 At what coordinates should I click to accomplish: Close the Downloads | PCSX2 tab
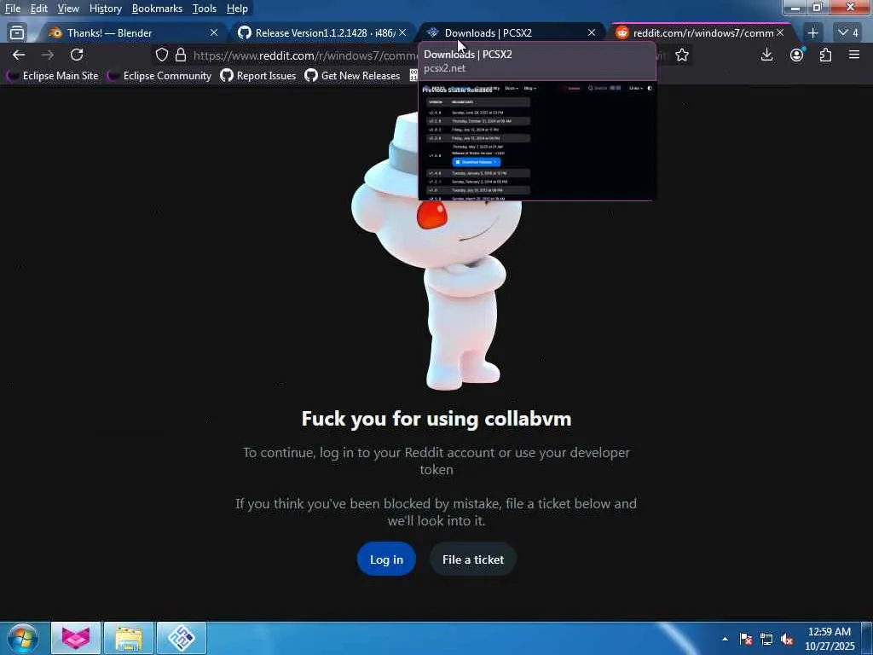tap(592, 33)
